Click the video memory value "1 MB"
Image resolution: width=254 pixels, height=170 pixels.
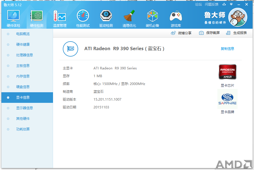98,76
